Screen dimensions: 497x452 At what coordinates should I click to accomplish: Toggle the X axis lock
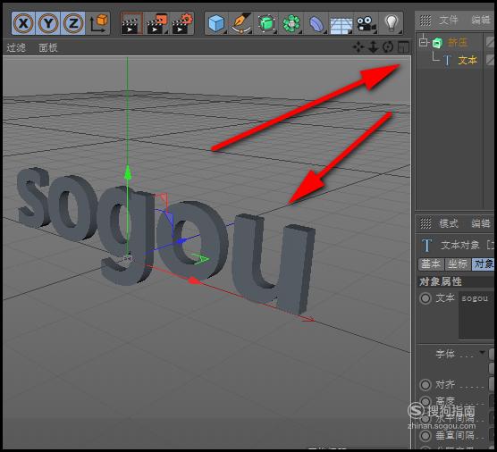23,23
